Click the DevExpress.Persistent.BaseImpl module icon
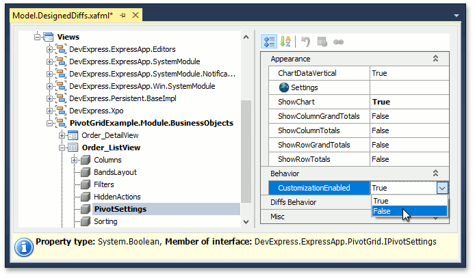The height and width of the screenshot is (278, 475). click(x=61, y=98)
